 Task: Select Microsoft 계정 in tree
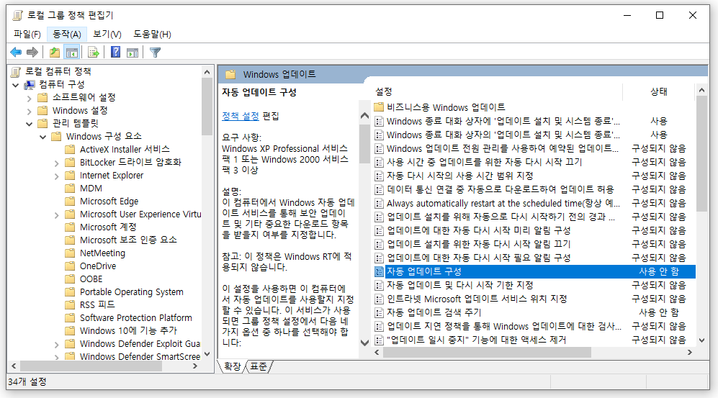[108, 227]
